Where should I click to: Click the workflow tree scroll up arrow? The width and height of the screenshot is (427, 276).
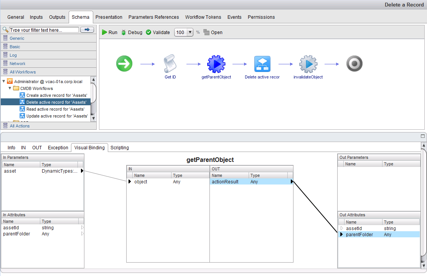93,79
